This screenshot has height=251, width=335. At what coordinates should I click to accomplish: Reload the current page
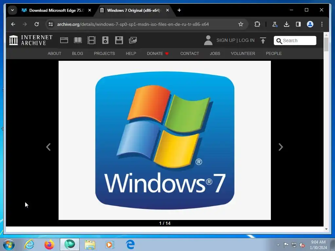(37, 24)
